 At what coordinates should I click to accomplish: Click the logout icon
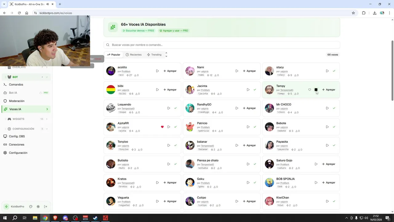[x=46, y=207]
